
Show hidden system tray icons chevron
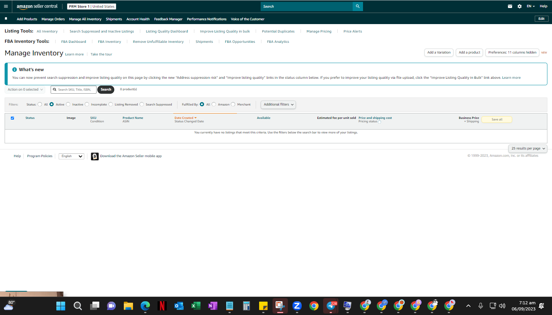click(468, 306)
